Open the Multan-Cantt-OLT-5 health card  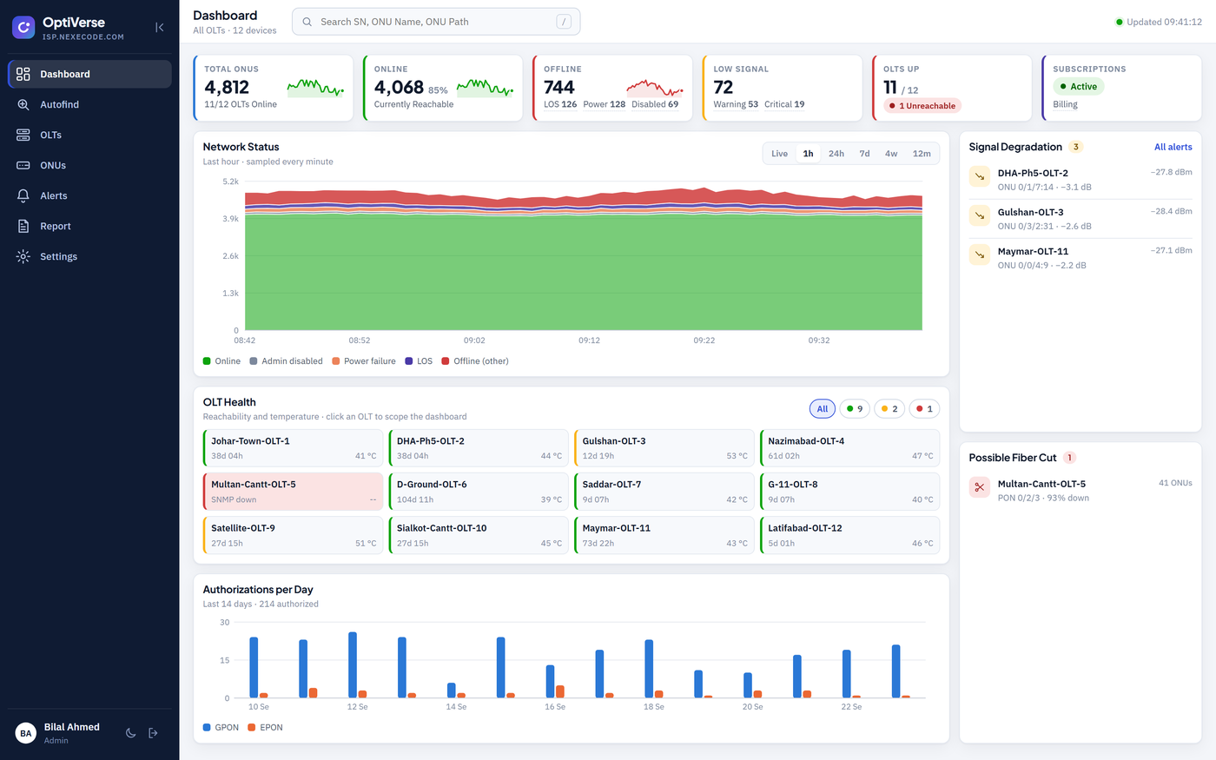tap(293, 492)
